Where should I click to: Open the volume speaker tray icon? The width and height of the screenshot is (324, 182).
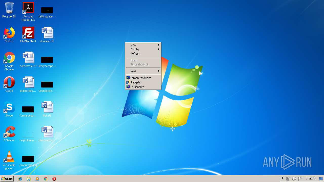(294, 179)
